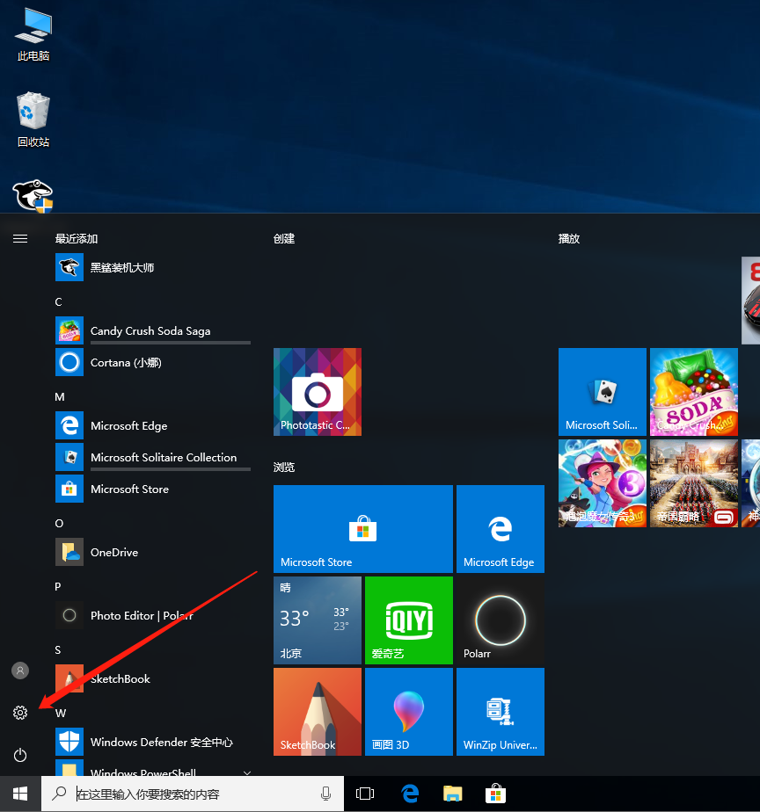Open Microsoft Store from app list
This screenshot has width=760, height=812.
pyautogui.click(x=153, y=489)
